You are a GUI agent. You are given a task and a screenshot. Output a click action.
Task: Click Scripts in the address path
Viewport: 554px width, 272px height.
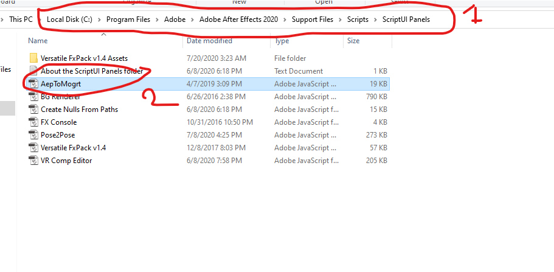point(358,19)
